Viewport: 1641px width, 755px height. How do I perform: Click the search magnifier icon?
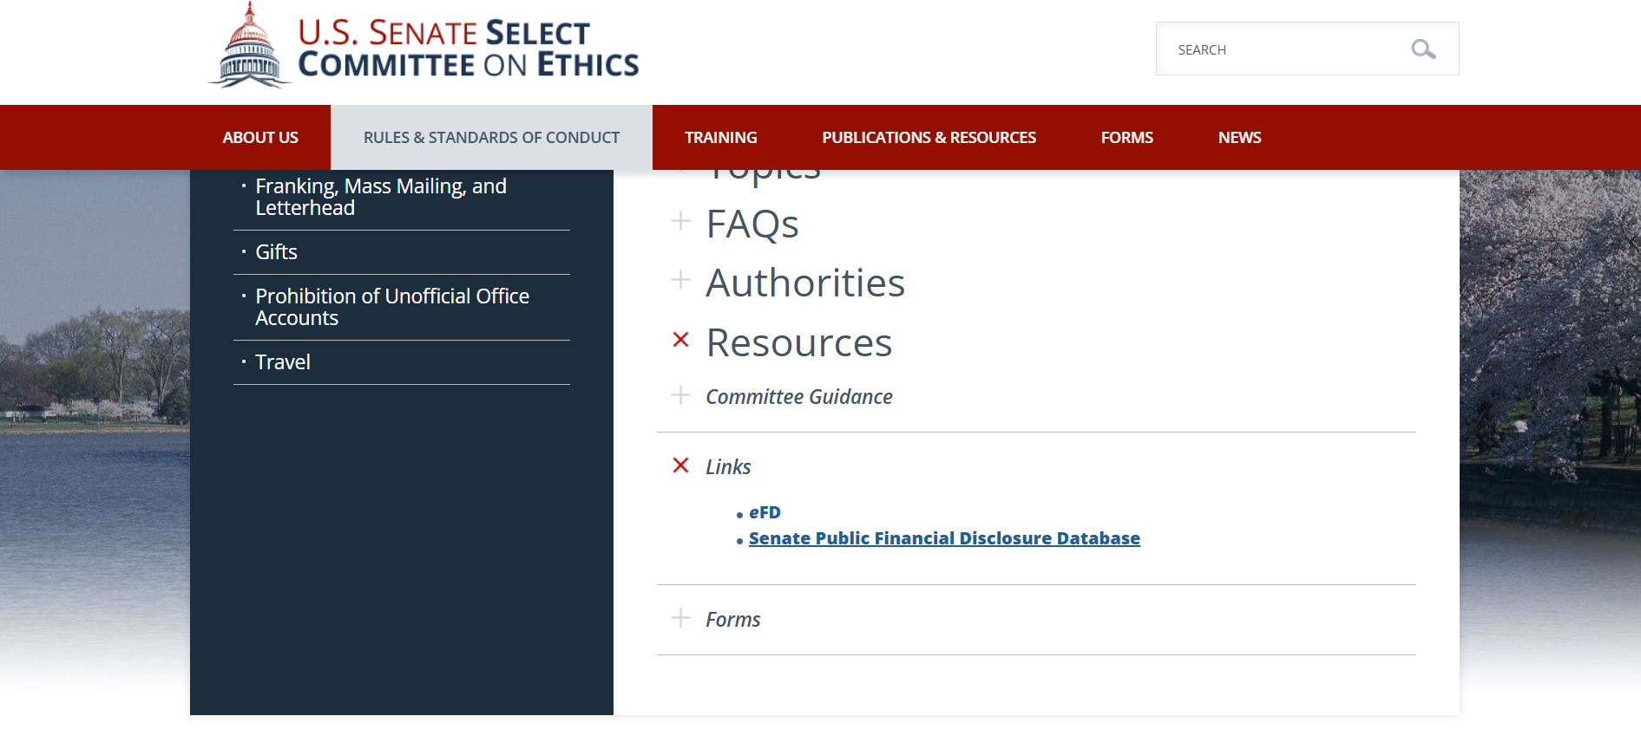click(x=1423, y=49)
